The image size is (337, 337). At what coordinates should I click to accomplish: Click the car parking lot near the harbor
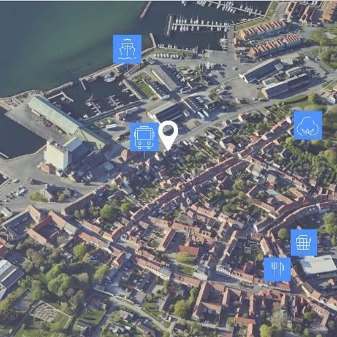click(x=15, y=192)
